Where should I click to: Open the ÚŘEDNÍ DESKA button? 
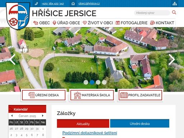click(x=44, y=95)
